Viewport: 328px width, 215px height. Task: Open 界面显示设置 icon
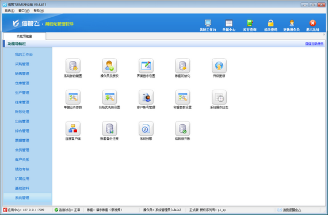tap(146, 66)
